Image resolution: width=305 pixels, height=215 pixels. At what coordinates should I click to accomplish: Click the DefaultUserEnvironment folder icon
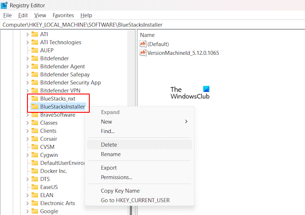tap(34, 163)
